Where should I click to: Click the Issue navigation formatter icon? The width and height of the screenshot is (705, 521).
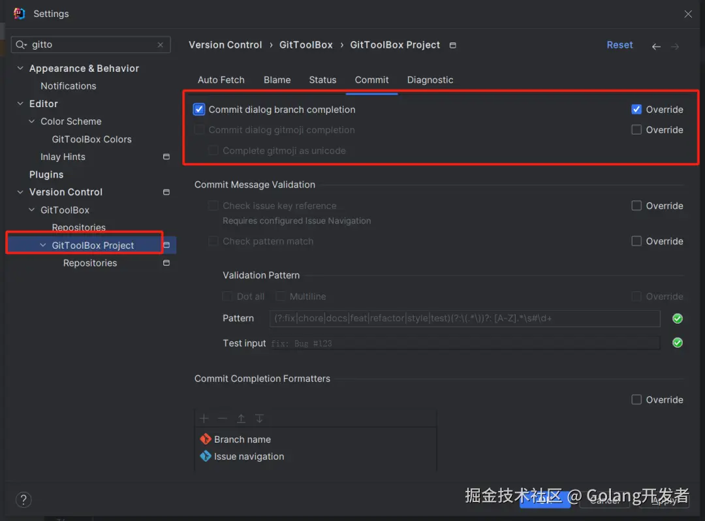click(x=206, y=456)
